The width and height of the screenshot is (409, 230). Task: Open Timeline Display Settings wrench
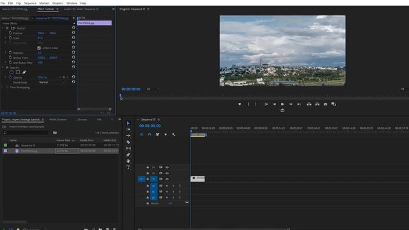point(173,135)
